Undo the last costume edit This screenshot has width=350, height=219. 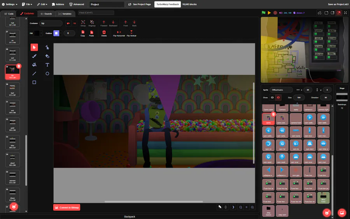tap(68, 23)
